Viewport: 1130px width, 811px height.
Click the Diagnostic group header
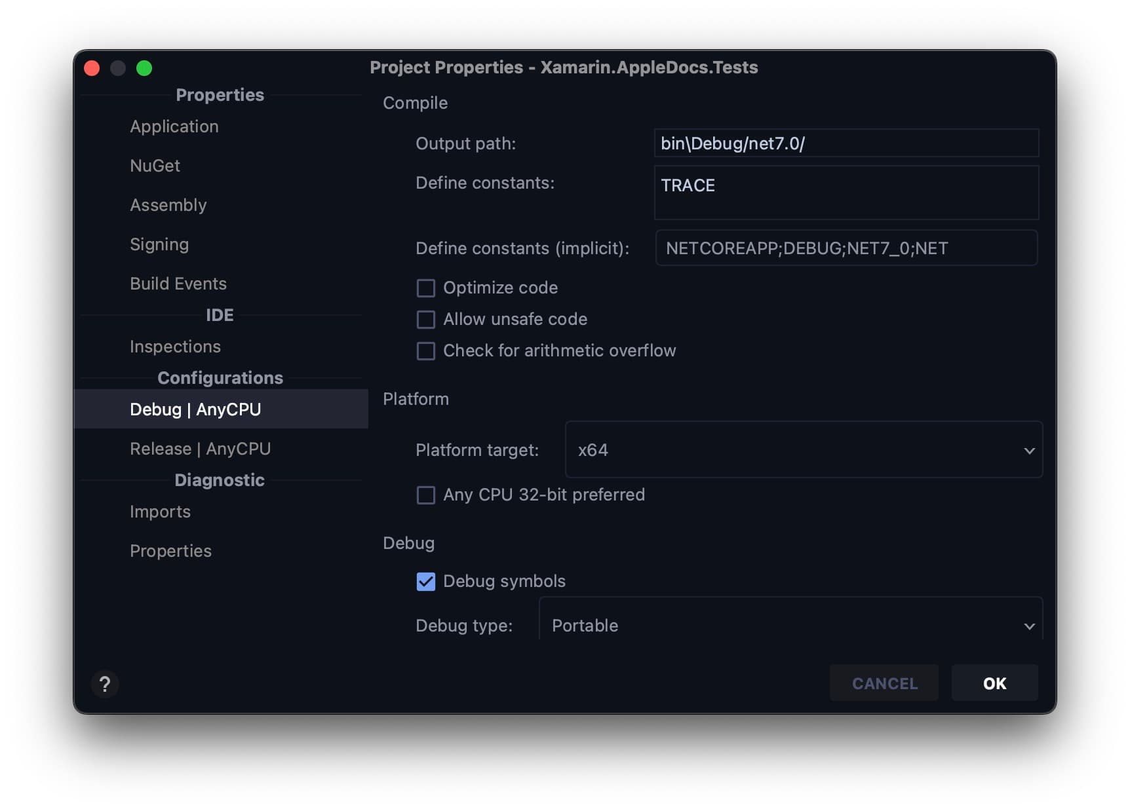[x=220, y=480]
